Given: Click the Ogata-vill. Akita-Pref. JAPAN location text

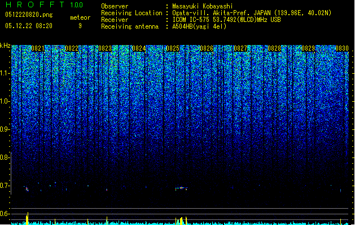Looking at the screenshot, I should pos(252,13).
